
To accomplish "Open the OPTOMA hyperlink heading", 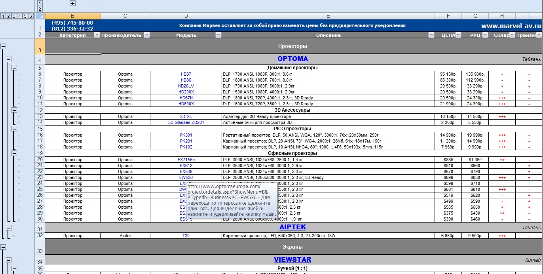I will [292, 59].
